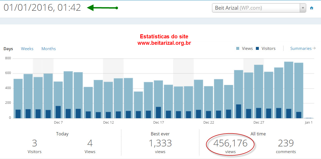
Task: Click the Beit Arizal (WP.com) selector field
Action: tap(256, 8)
